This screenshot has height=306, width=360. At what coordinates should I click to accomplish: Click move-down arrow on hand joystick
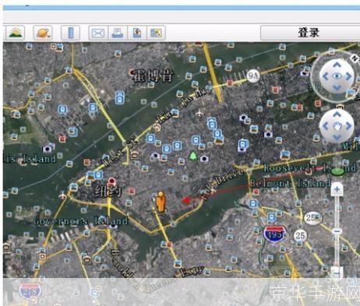pyautogui.click(x=337, y=138)
